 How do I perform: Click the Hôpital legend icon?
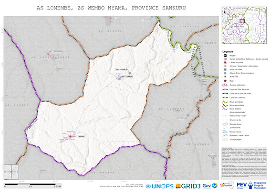tap(225, 56)
